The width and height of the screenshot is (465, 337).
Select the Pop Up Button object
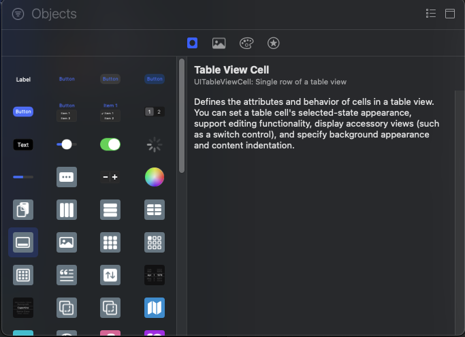67,112
